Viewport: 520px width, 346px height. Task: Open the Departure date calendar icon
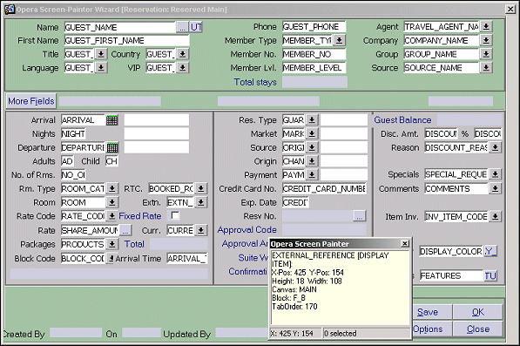[x=112, y=147]
